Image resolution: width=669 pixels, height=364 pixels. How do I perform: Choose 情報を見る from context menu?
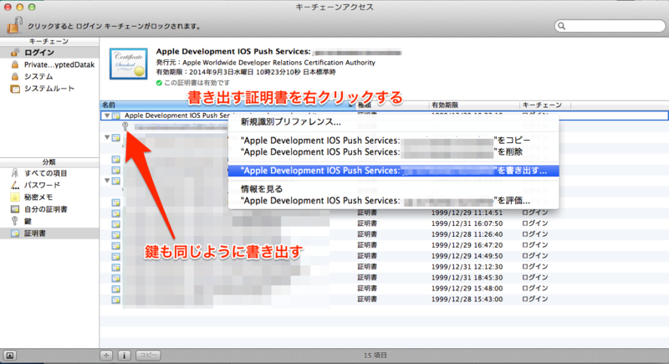(393, 189)
